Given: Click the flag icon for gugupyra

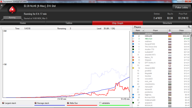Looking at the screenshot, I should (170, 103).
